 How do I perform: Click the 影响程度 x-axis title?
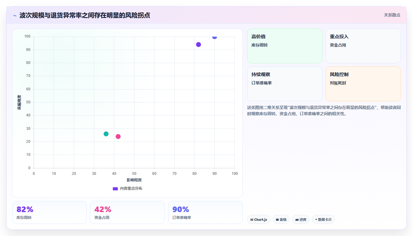click(x=134, y=180)
